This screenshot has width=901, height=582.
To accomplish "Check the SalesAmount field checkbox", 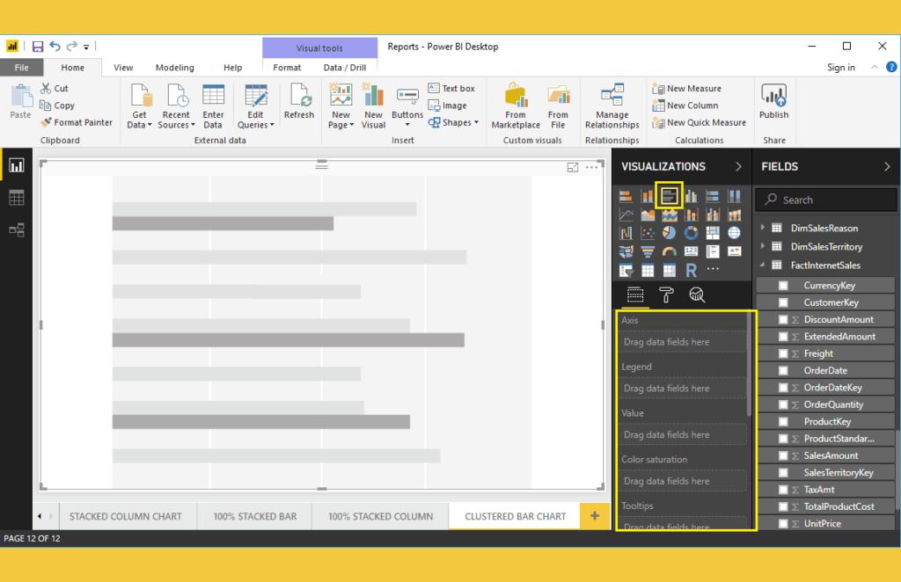I will pyautogui.click(x=783, y=455).
